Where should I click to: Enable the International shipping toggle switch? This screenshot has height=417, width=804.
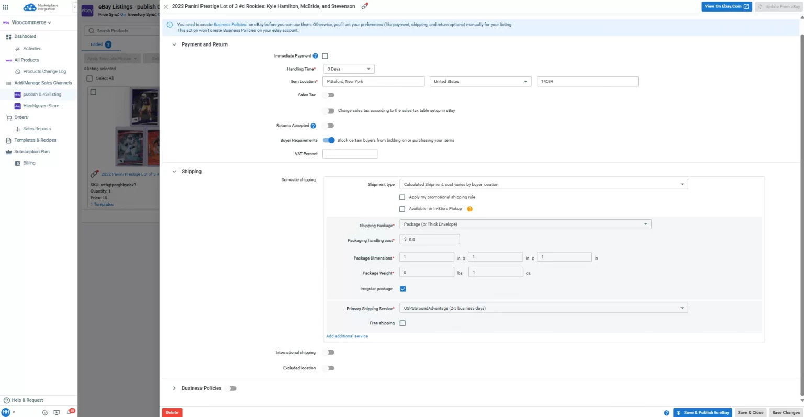point(329,353)
